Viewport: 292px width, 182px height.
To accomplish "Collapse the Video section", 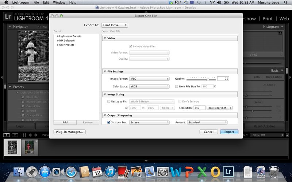I will click(x=105, y=38).
